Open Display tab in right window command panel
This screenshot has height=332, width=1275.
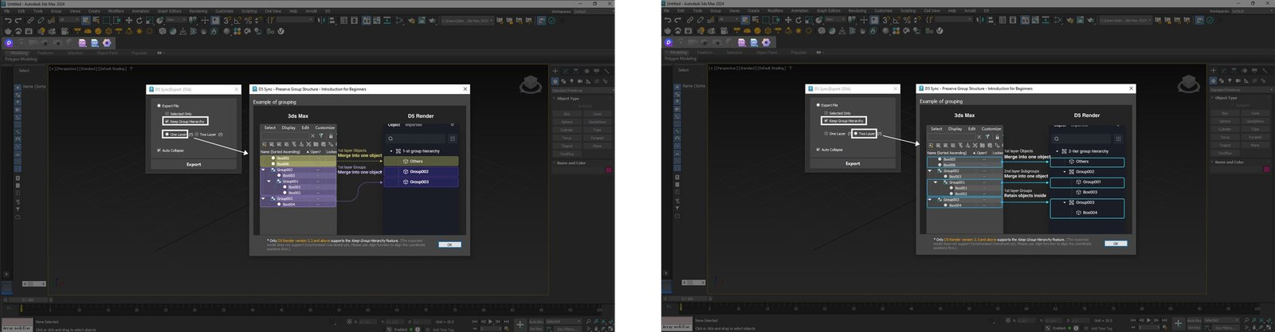click(1256, 71)
